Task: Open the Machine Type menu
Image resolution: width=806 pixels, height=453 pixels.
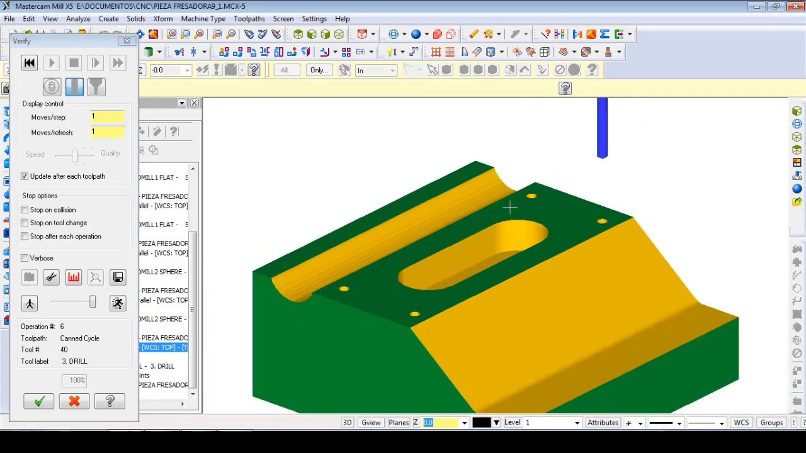Action: pyautogui.click(x=203, y=19)
